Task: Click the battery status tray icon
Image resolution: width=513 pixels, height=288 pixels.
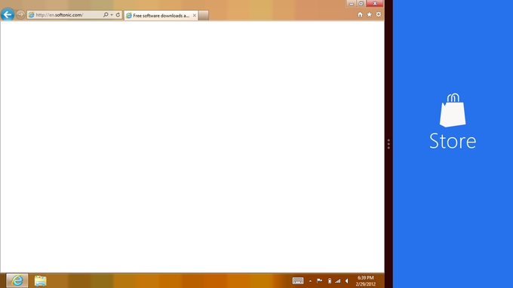Action: click(330, 280)
